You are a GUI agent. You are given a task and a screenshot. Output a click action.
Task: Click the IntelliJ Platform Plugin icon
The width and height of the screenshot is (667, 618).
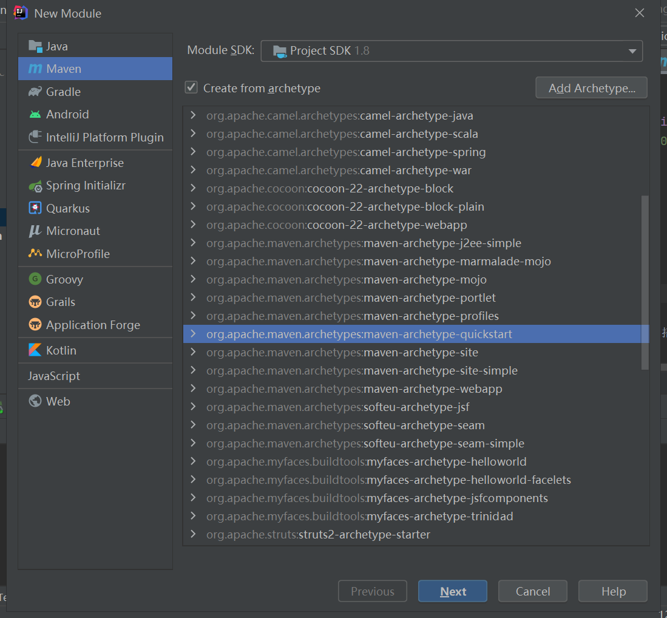(x=35, y=137)
